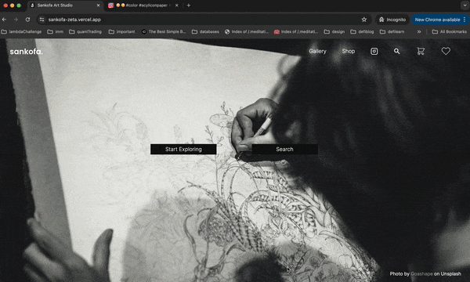This screenshot has width=470, height=282.
Task: Close the Sankofa Art Studio tab
Action: point(98,5)
